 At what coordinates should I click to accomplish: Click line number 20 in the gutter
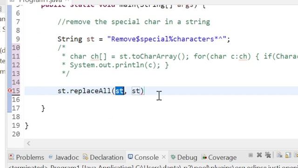coord(16,134)
